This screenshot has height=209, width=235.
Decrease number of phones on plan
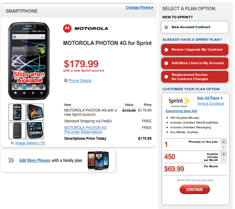point(224,147)
